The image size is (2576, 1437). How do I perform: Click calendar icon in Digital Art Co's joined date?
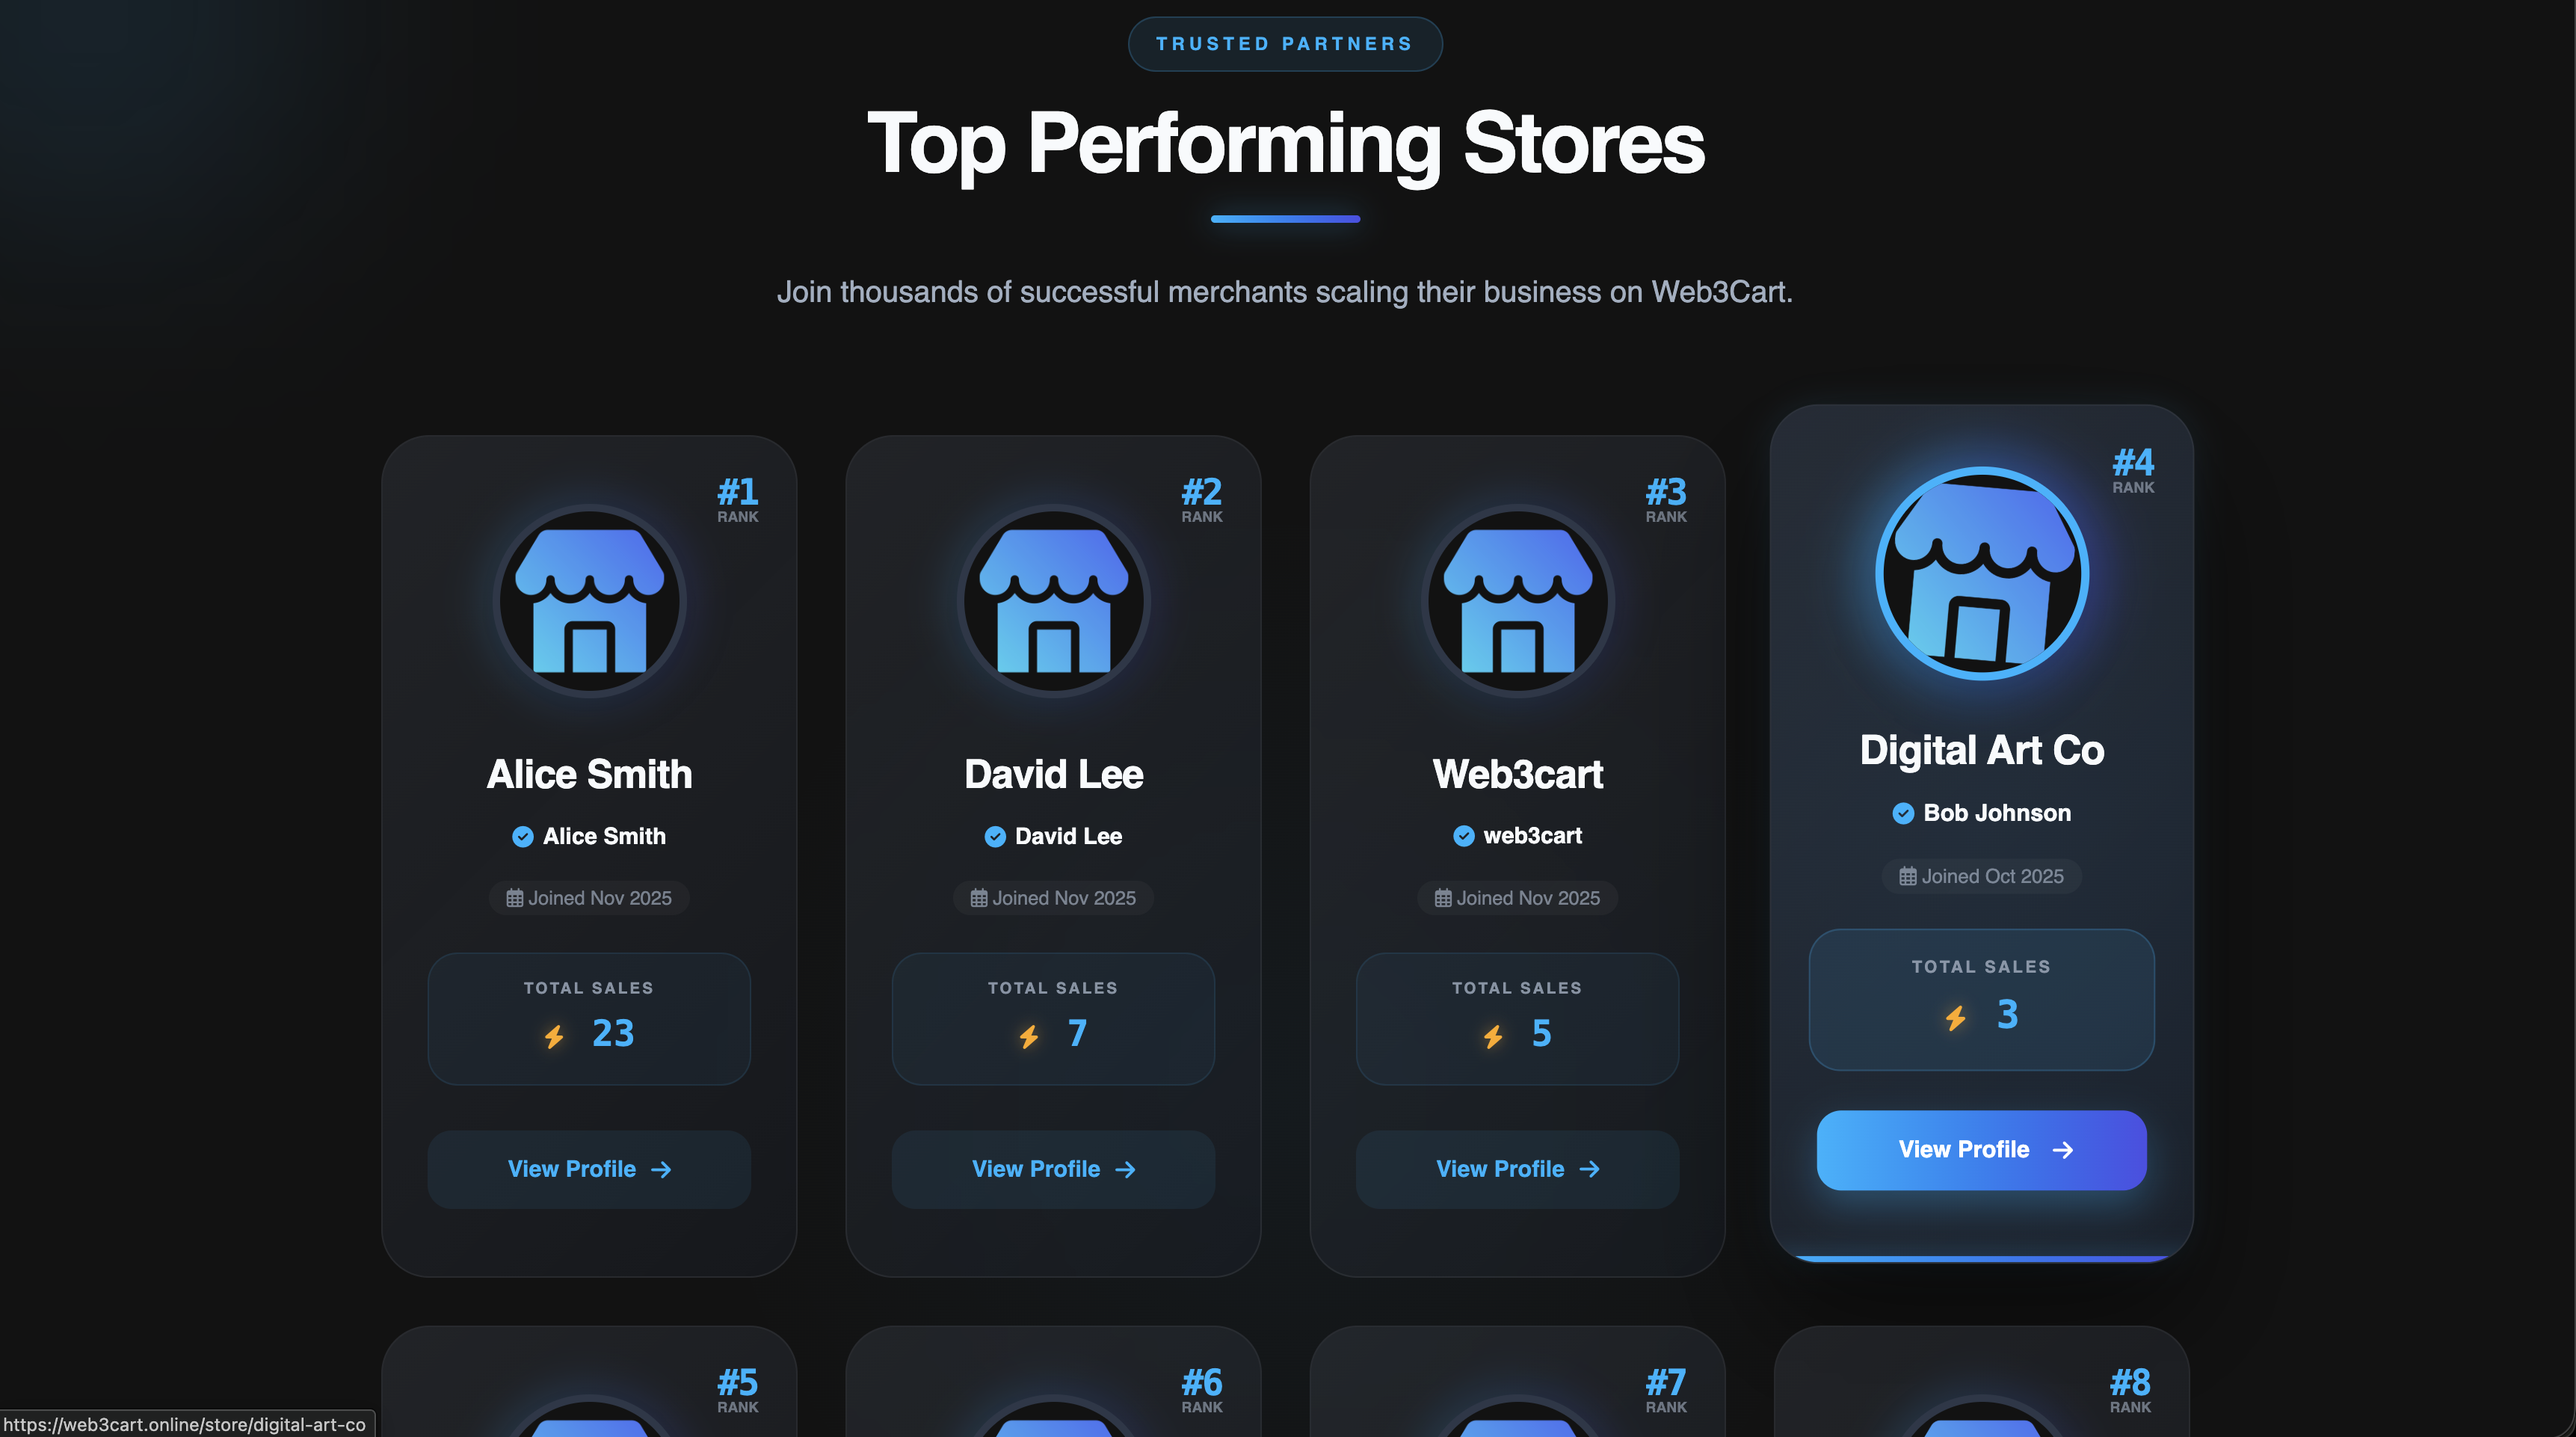coord(1907,877)
